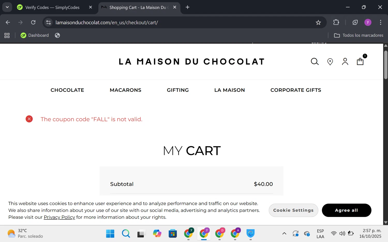
Task: Open a new browser tab
Action: coord(188,7)
